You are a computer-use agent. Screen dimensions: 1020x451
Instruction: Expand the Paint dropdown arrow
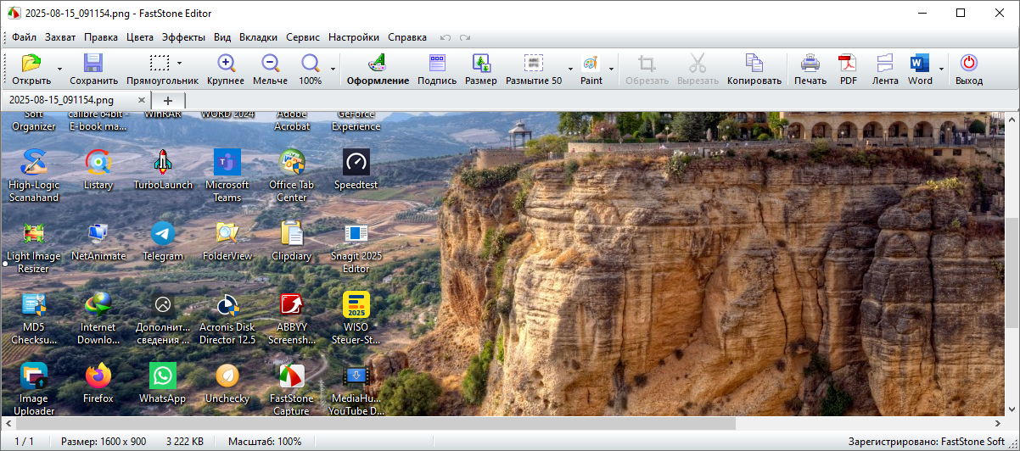click(611, 70)
